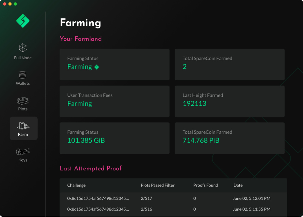Click the Plots Passed Filter column header

point(158,185)
